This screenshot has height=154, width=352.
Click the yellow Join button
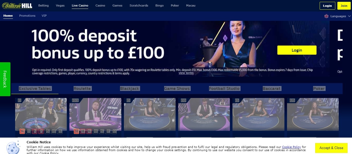click(x=344, y=6)
